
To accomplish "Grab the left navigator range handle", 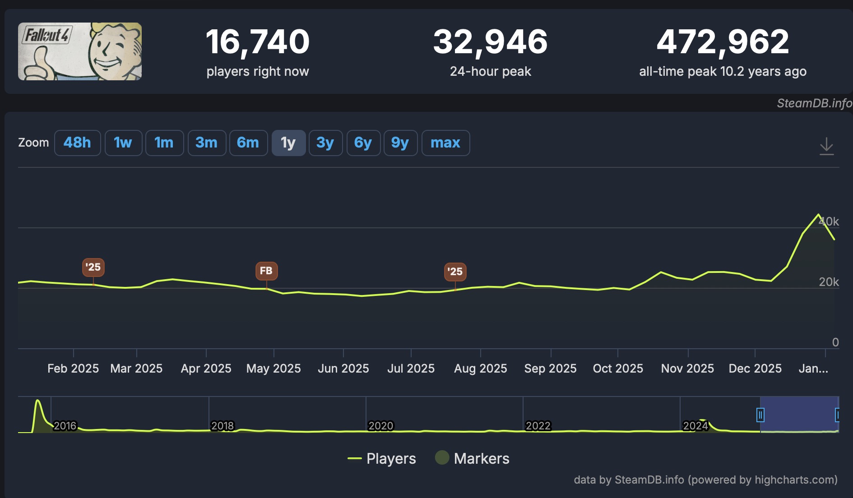I will (760, 415).
